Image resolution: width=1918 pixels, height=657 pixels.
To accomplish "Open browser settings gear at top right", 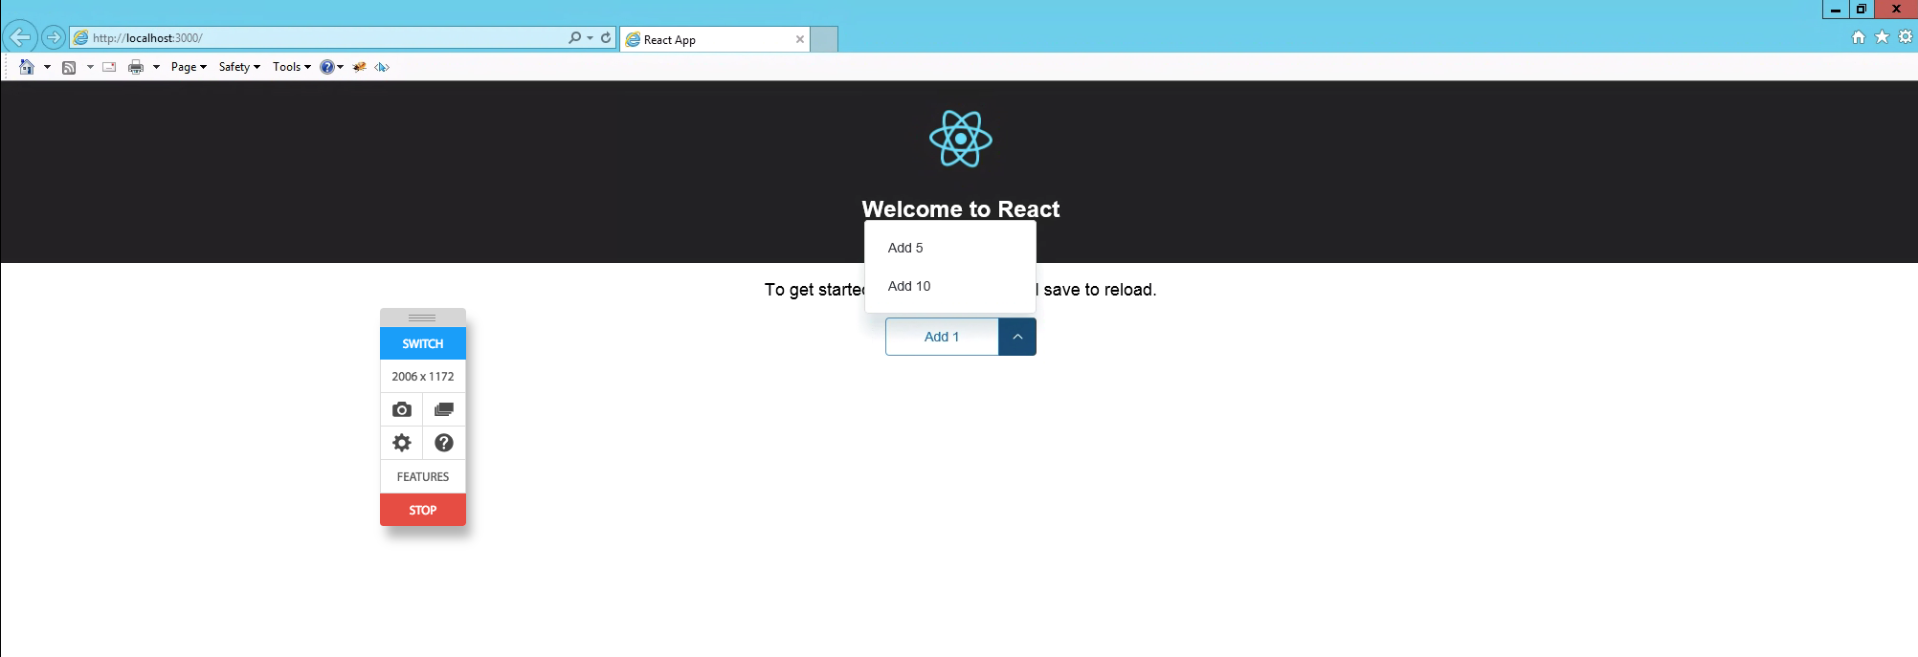I will point(1906,37).
